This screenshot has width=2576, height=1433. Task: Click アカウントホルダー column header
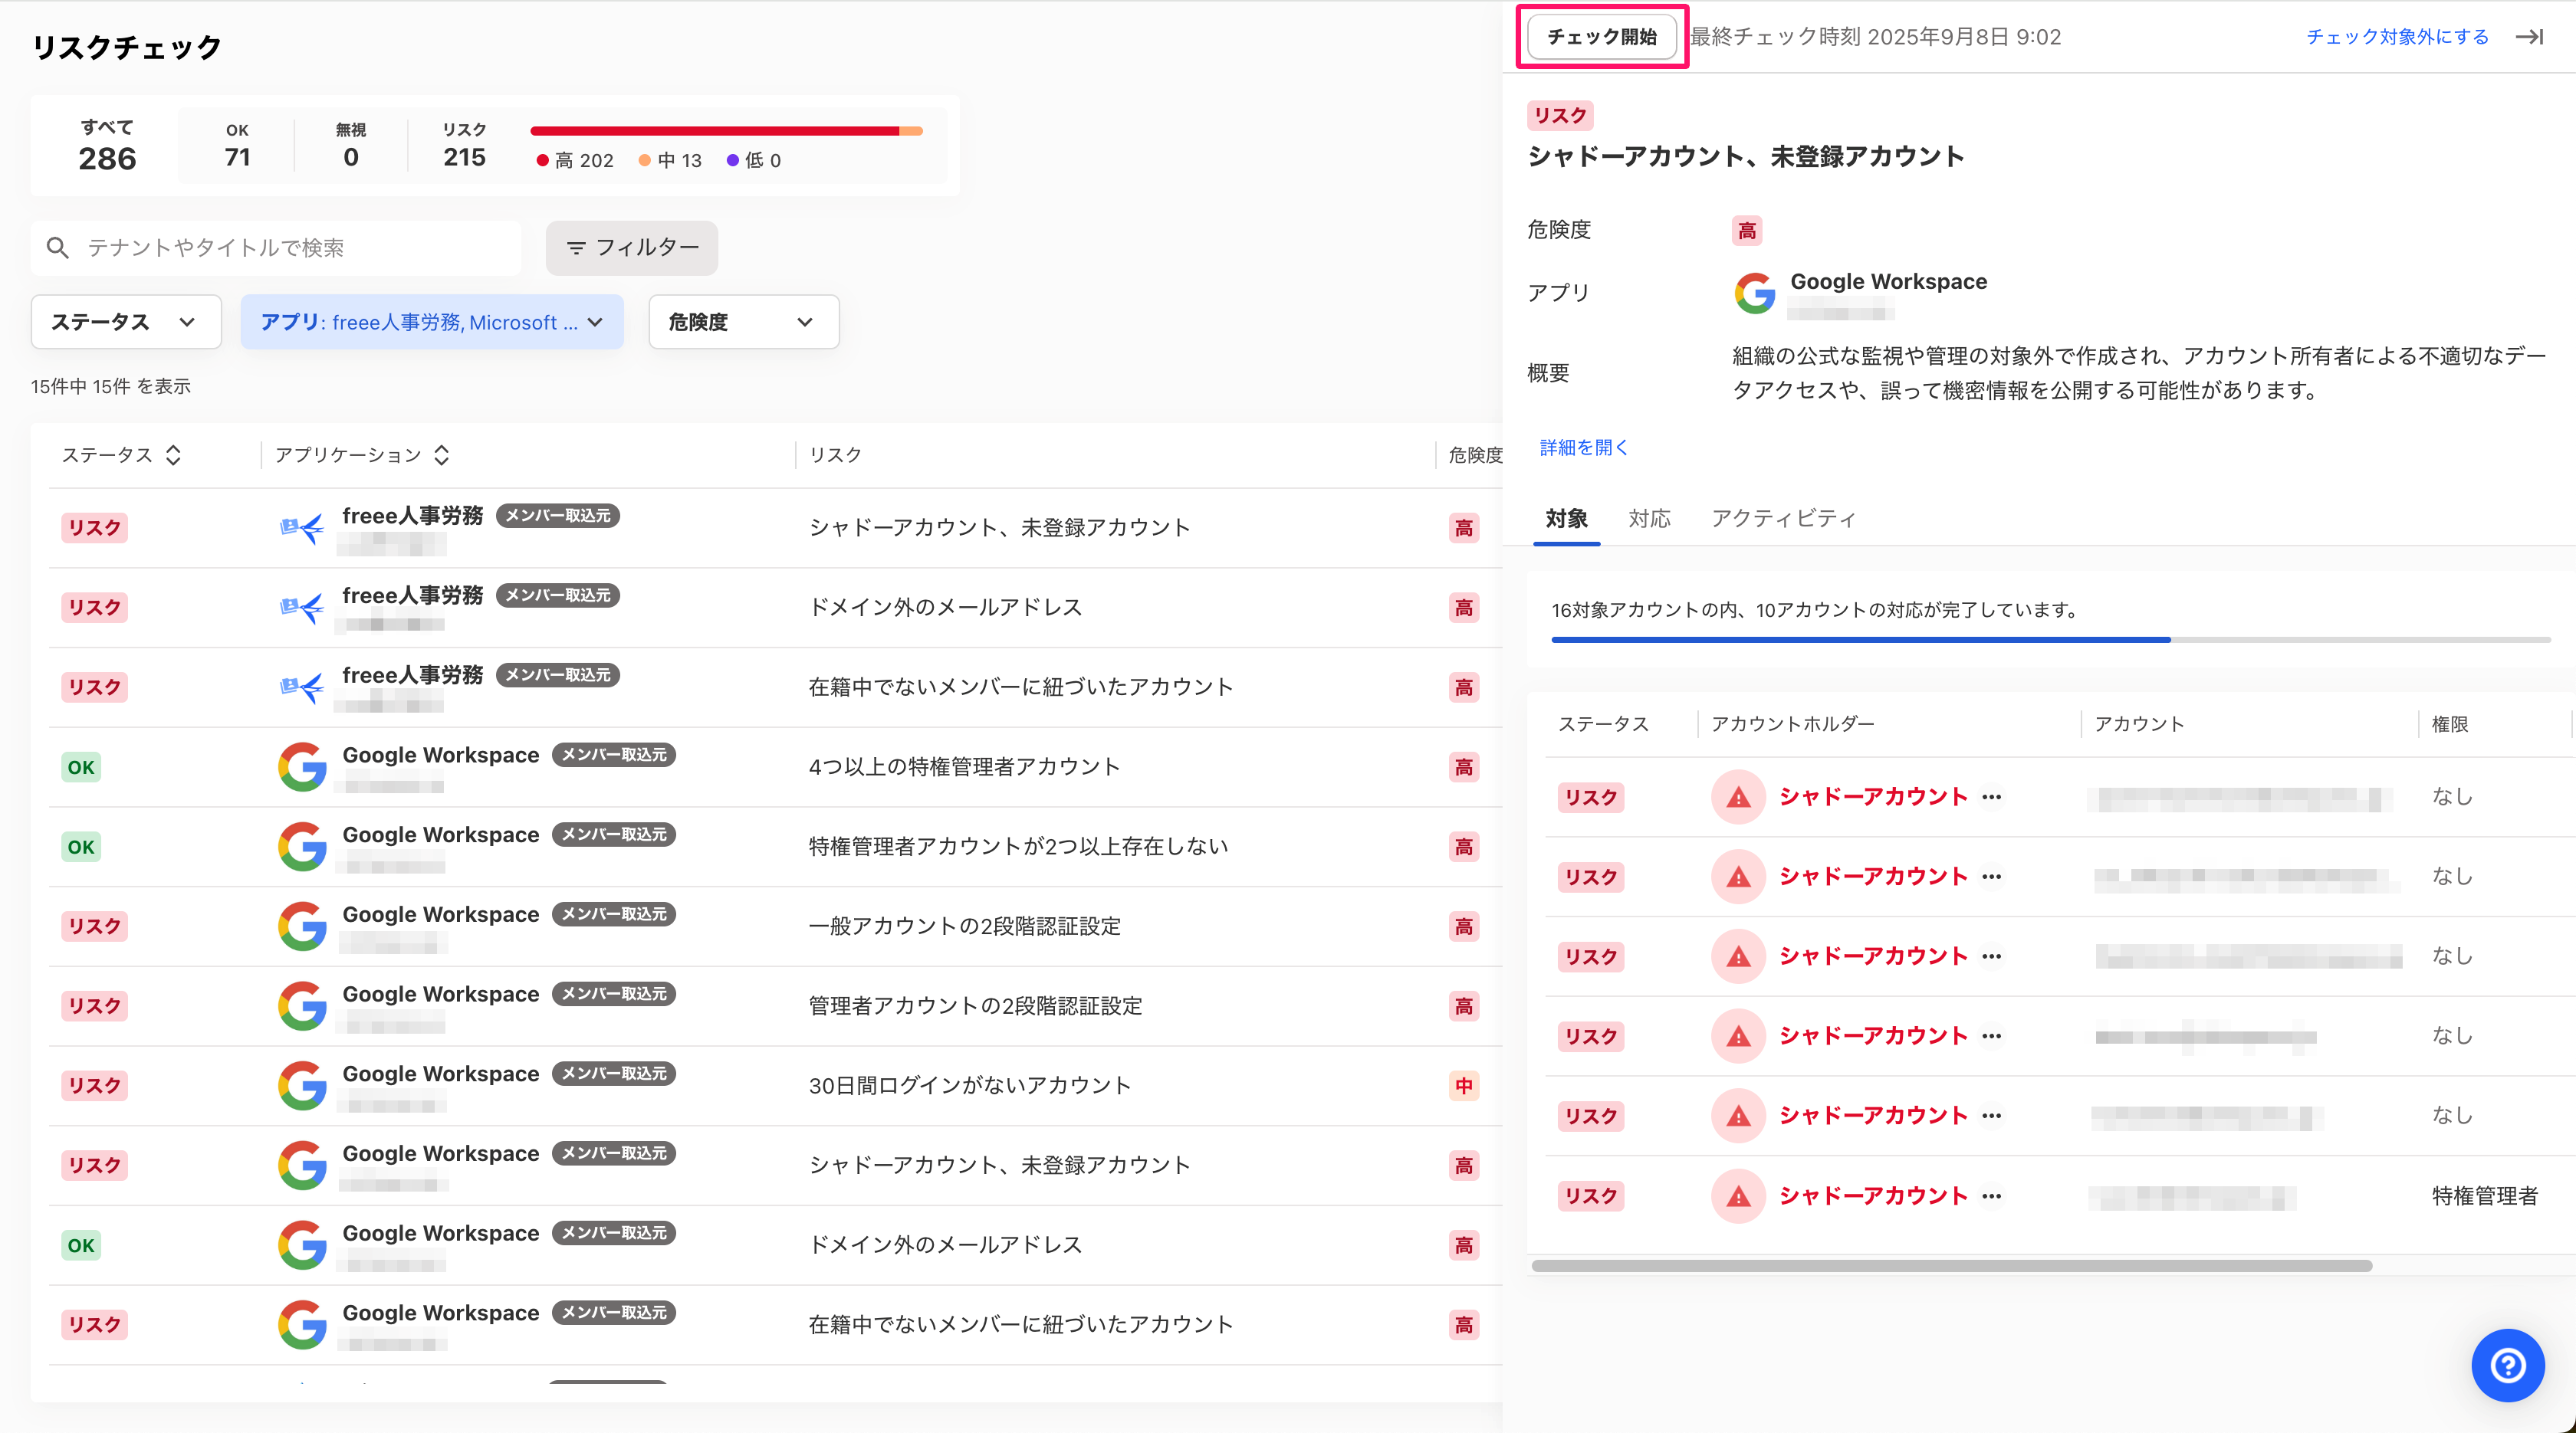[x=1792, y=724]
